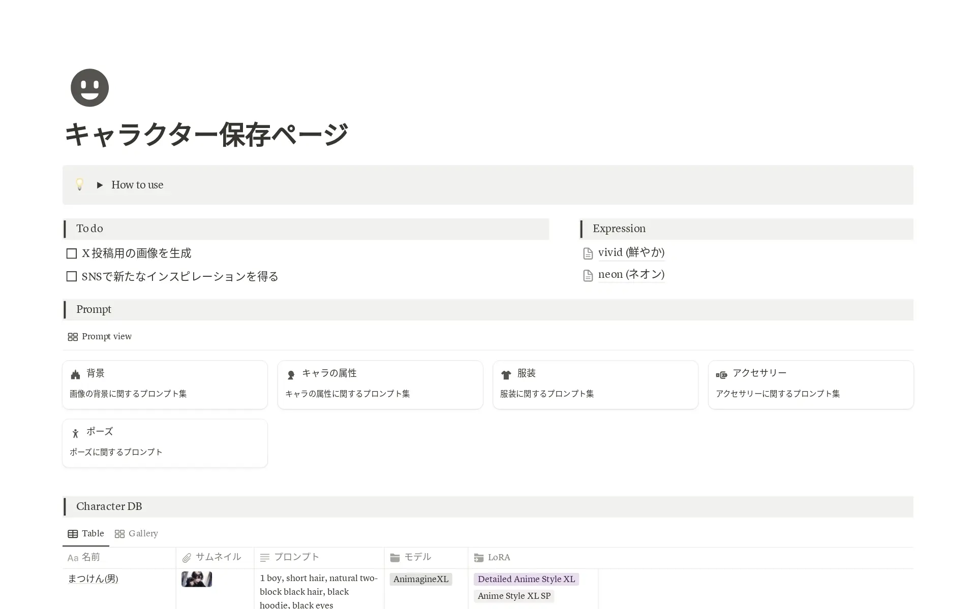
Task: Open the neon (ネオン) page link
Action: pyautogui.click(x=631, y=274)
